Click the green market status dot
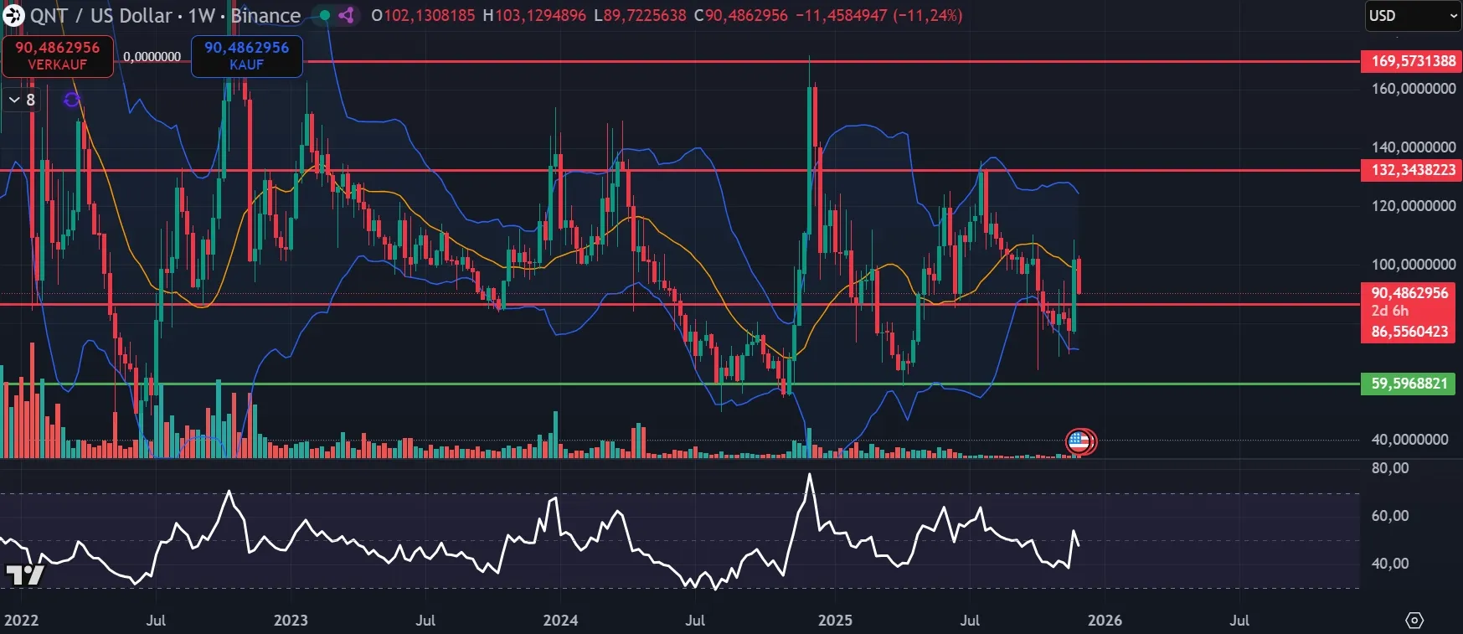The width and height of the screenshot is (1463, 634). (325, 15)
